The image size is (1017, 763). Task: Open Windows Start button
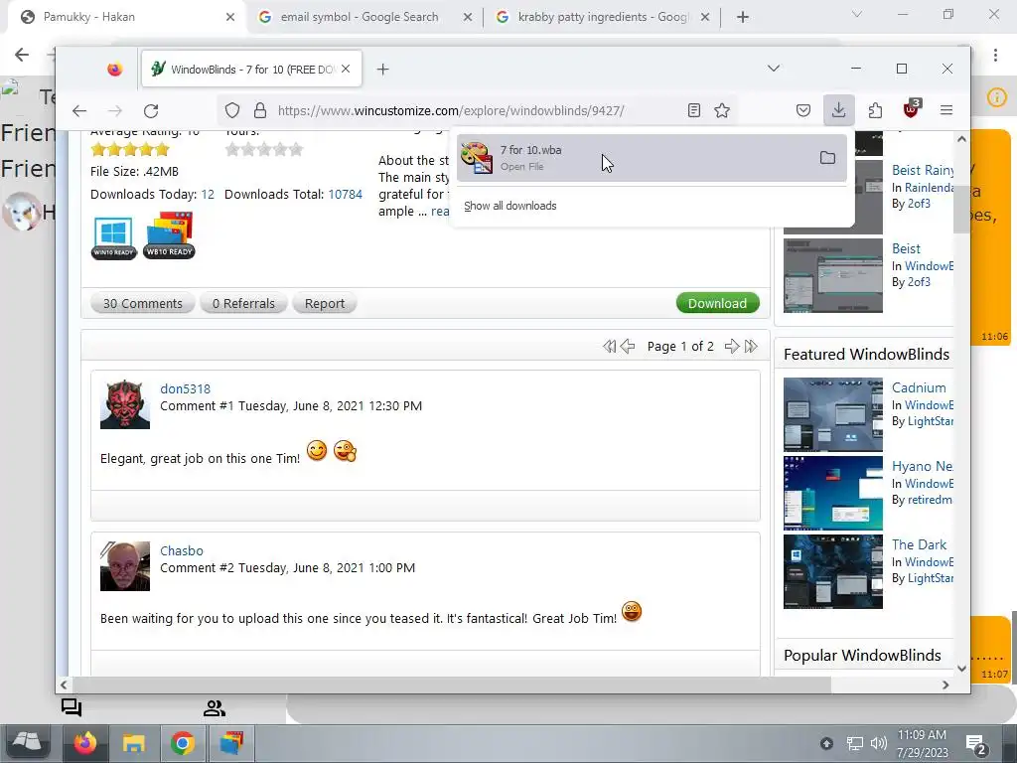tap(28, 743)
